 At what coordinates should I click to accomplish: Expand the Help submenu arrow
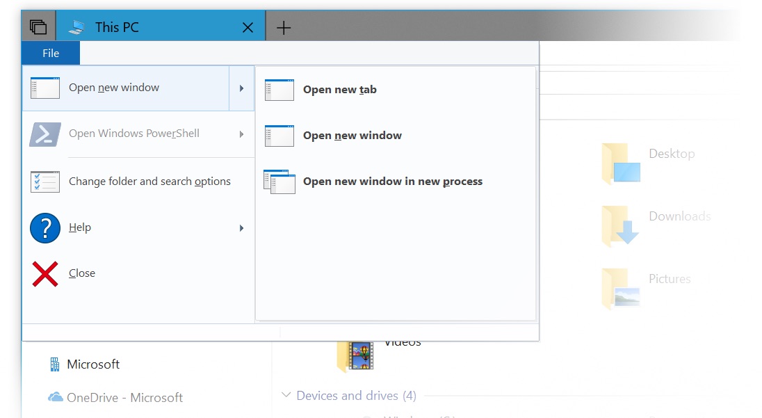coord(241,228)
